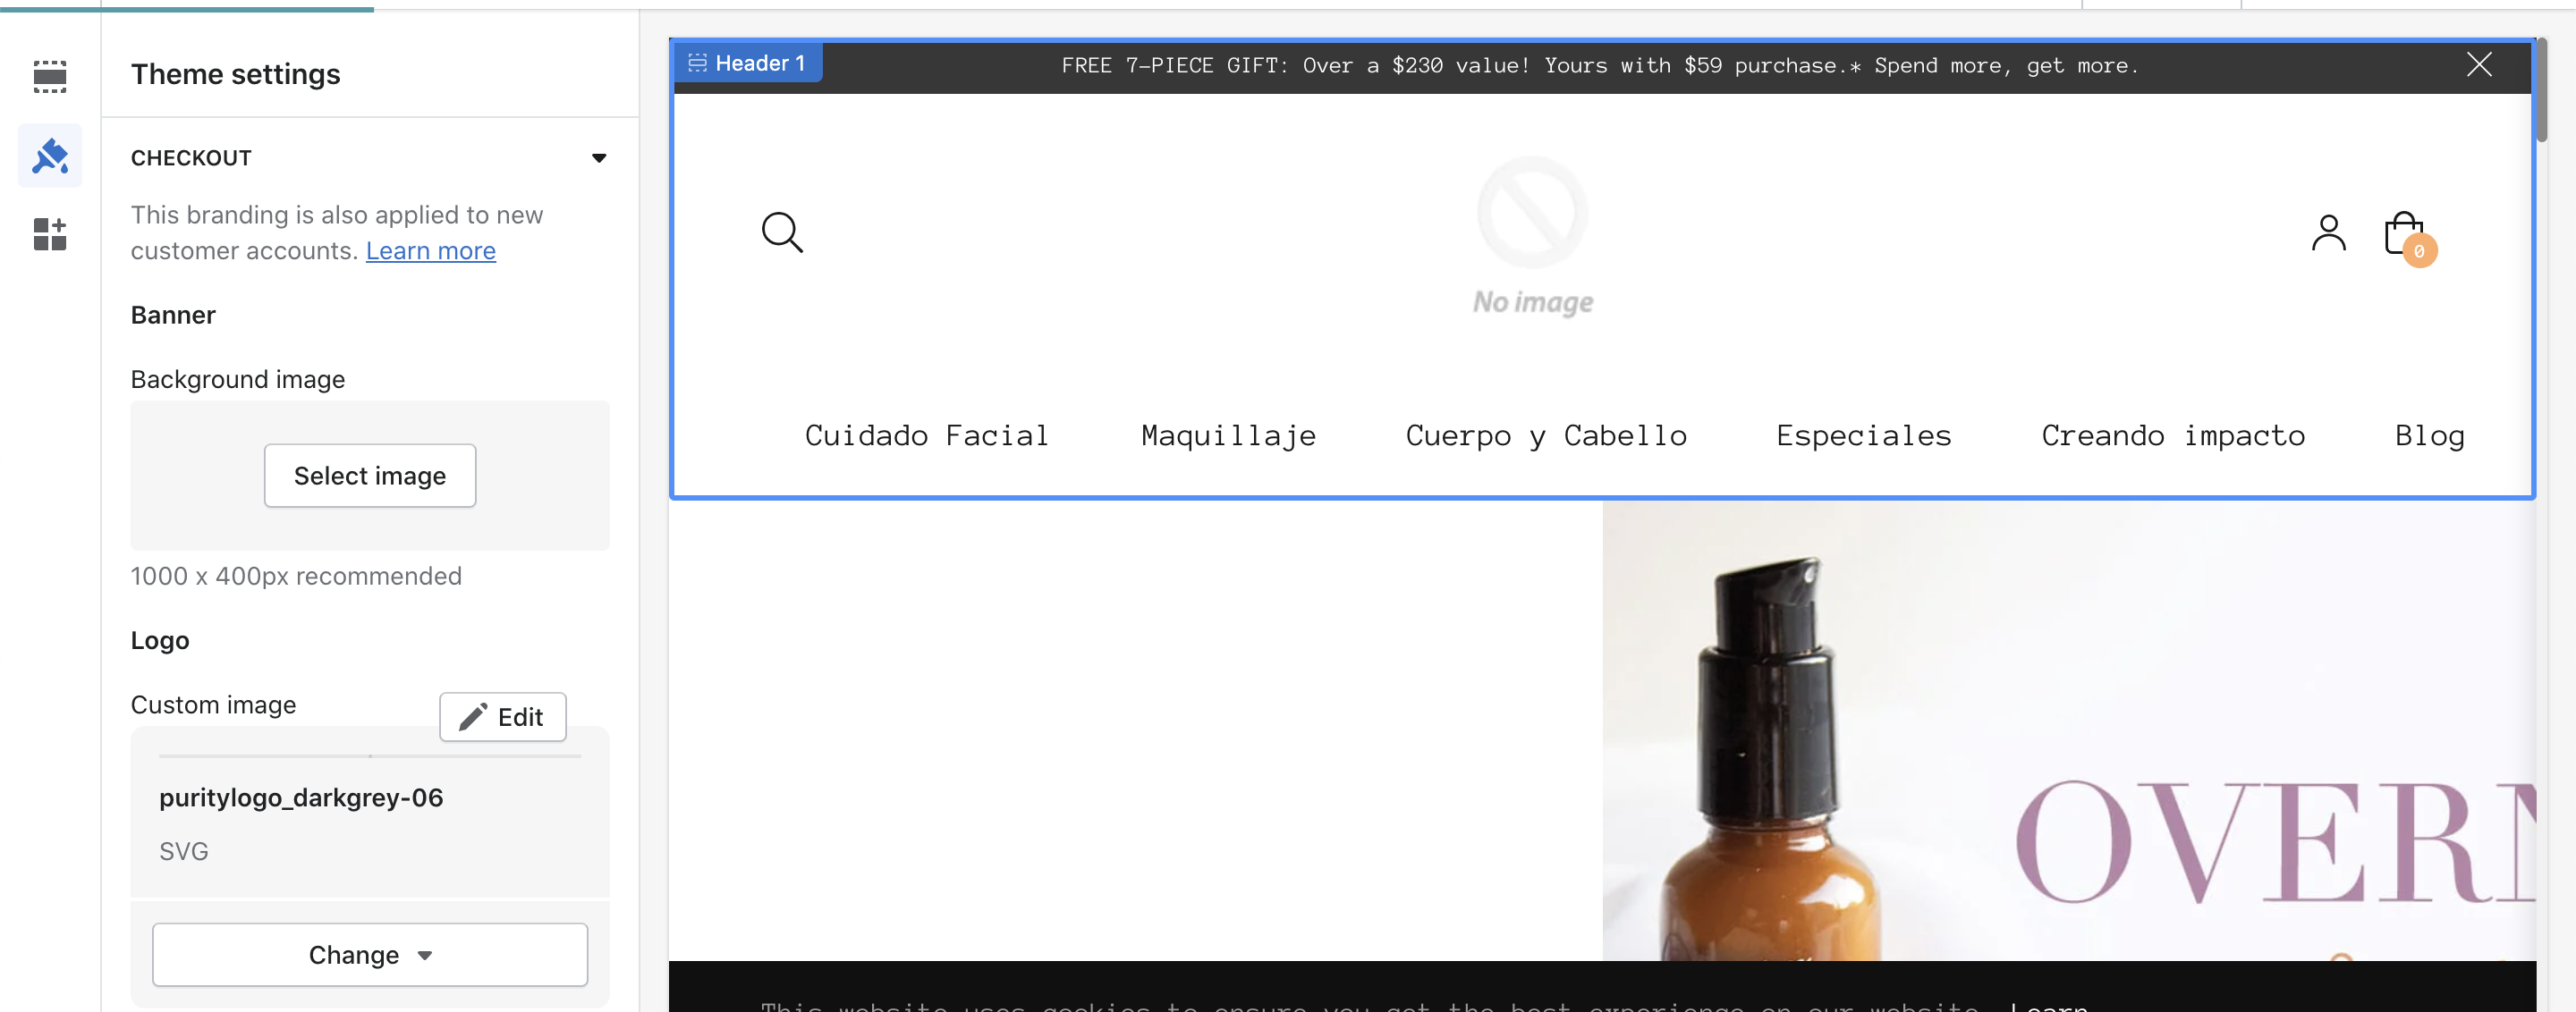Click the Logo subheading
2576x1012 pixels.
(160, 640)
